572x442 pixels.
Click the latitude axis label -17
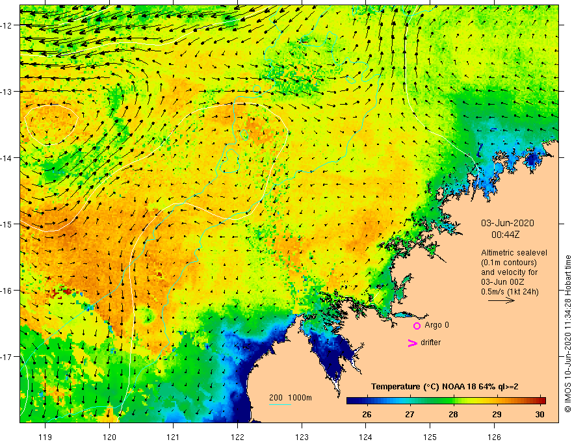tap(6, 357)
